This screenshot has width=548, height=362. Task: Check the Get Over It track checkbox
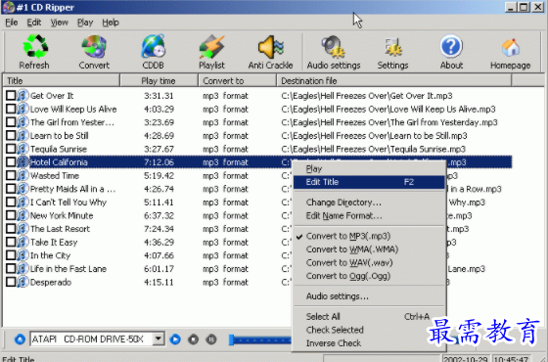11,96
